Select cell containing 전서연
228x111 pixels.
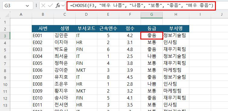[x=65, y=105]
